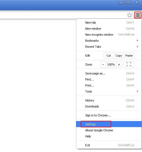Image resolution: width=142 pixels, height=152 pixels.
Task: Expand the Tools submenu arrow
Action: 138,91
